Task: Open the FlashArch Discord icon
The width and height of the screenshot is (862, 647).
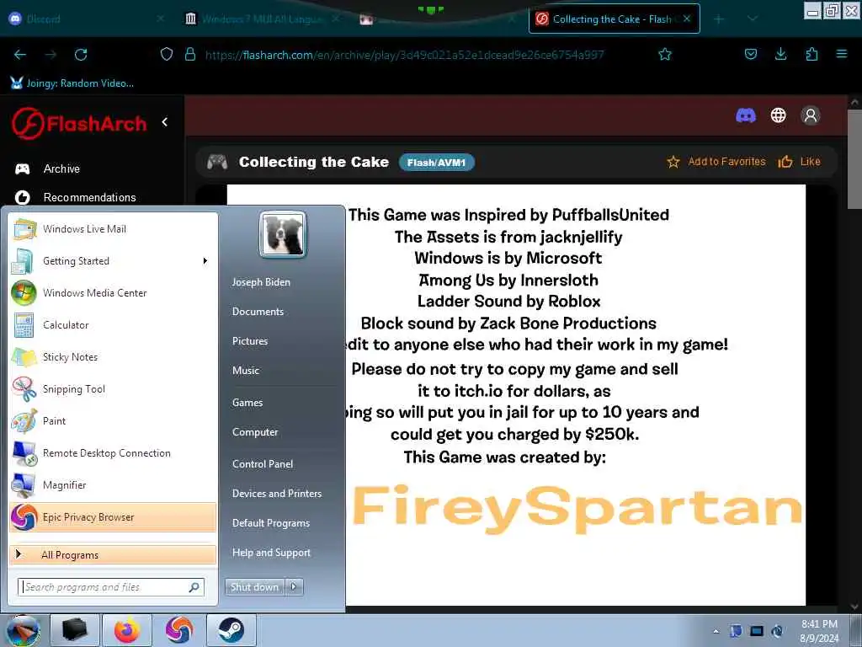Action: [x=746, y=115]
